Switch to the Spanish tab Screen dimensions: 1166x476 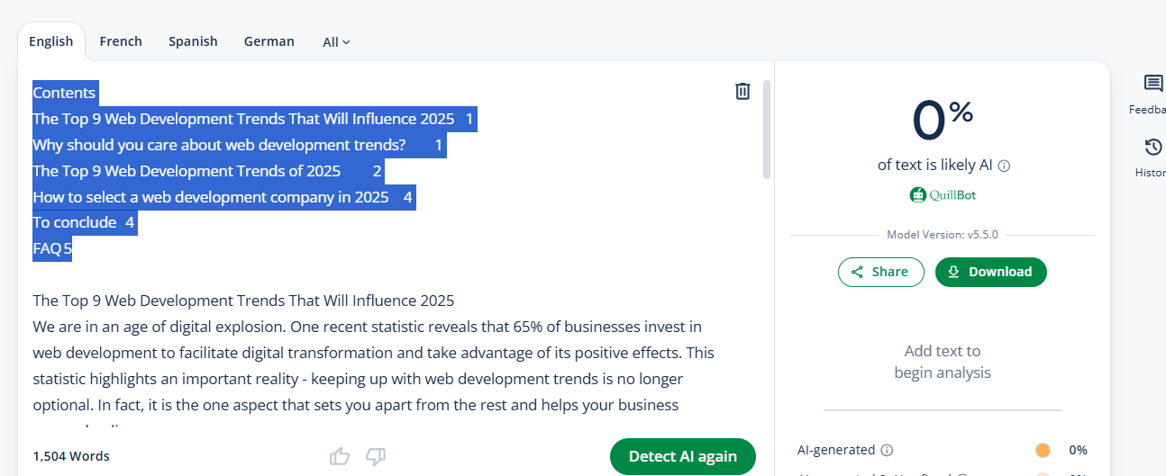[193, 41]
